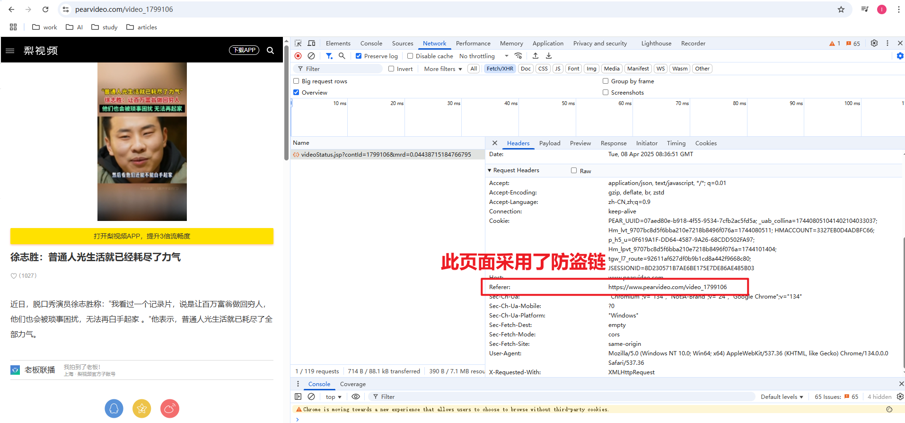Open the study bookmark folder
This screenshot has height=423, width=905.
pyautogui.click(x=105, y=27)
